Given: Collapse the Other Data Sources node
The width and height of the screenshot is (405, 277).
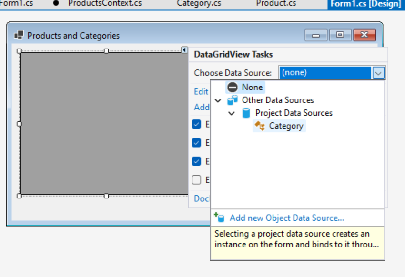Looking at the screenshot, I should pyautogui.click(x=218, y=100).
